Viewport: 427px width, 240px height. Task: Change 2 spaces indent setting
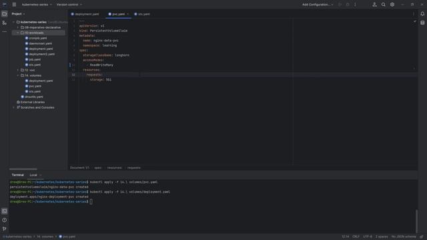[x=382, y=237]
